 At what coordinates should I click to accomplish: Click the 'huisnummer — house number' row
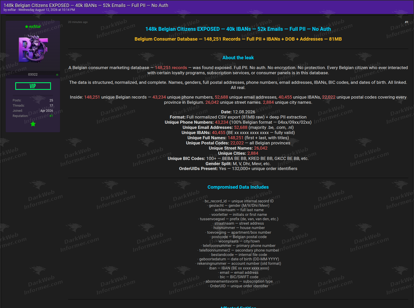[238, 228]
